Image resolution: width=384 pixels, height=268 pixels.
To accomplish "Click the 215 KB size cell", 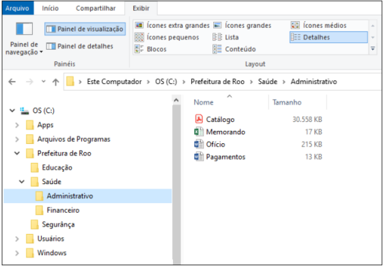I will click(x=312, y=145).
